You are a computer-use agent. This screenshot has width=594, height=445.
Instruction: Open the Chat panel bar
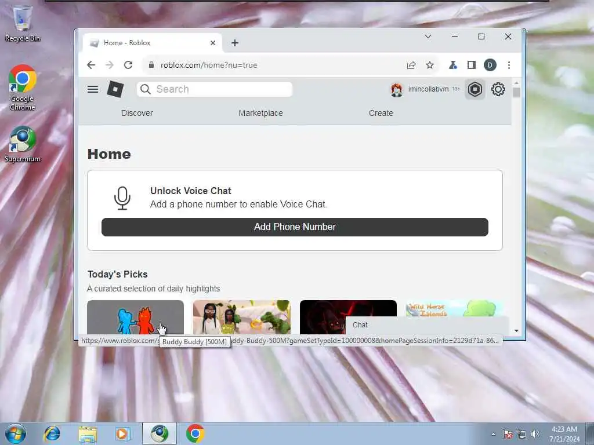(427, 325)
